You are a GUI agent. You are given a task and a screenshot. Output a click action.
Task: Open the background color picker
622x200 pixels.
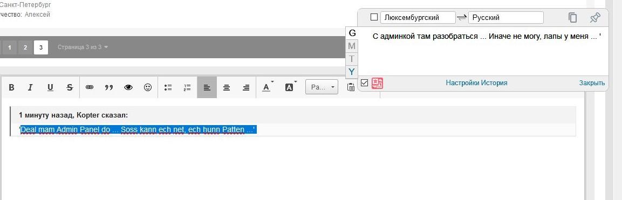(290, 87)
